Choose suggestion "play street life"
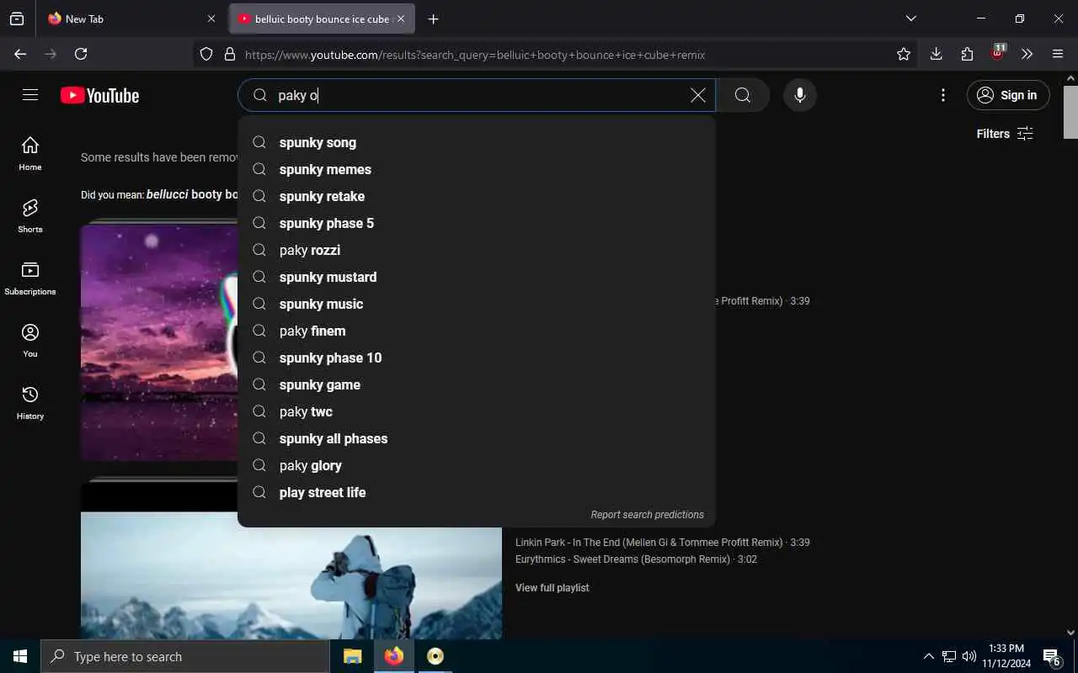Screen dimensions: 1078x673 [477, 492]
